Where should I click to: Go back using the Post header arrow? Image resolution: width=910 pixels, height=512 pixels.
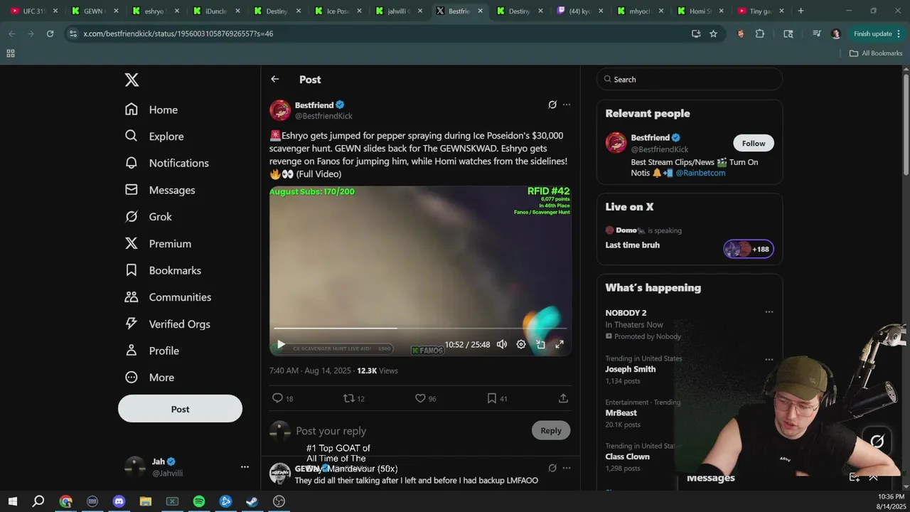pos(274,79)
